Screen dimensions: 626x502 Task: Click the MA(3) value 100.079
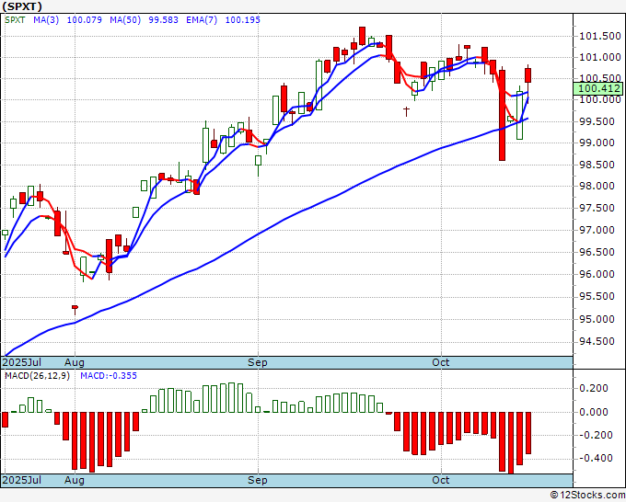pos(85,20)
